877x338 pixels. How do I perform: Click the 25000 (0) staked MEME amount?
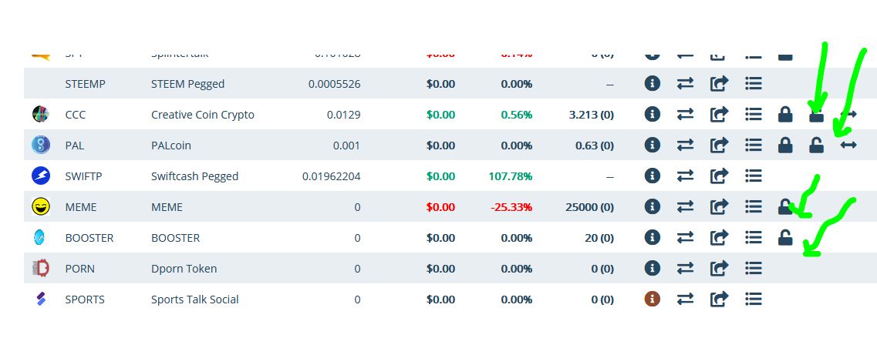point(589,207)
